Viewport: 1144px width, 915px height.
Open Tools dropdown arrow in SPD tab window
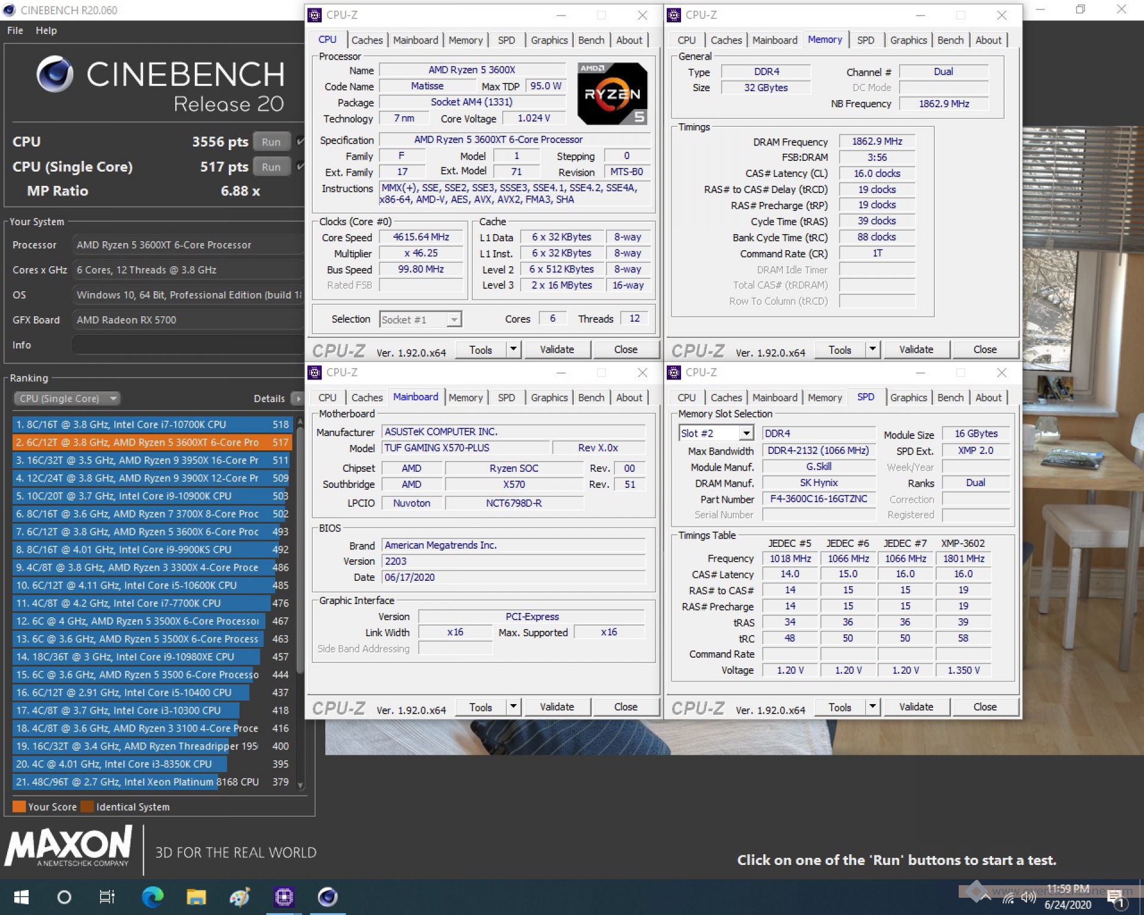pos(872,707)
